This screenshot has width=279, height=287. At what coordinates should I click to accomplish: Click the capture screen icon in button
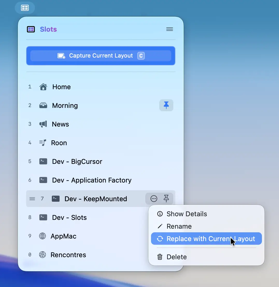61,56
